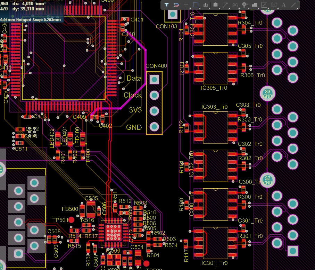
Task: Activate the Interactive Routing tool
Action: click(x=225, y=5)
